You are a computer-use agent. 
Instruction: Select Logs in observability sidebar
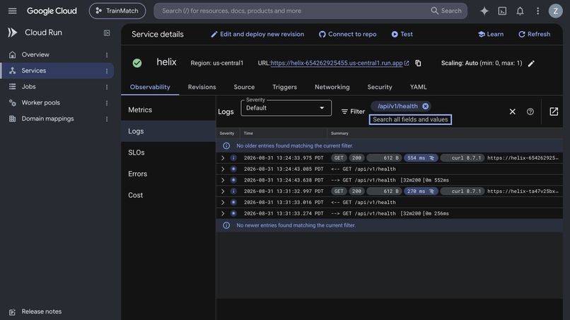coord(168,131)
